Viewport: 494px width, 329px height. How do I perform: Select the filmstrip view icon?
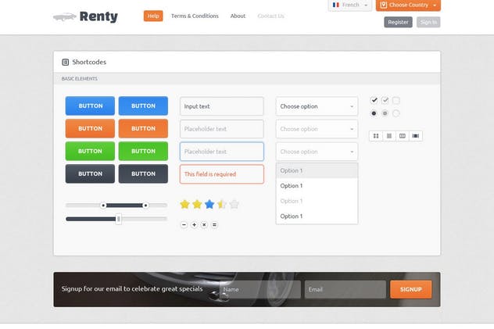click(416, 136)
